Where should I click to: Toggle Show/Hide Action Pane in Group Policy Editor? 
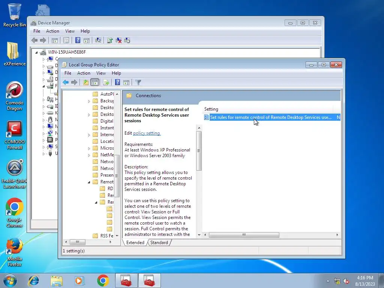pos(126,82)
